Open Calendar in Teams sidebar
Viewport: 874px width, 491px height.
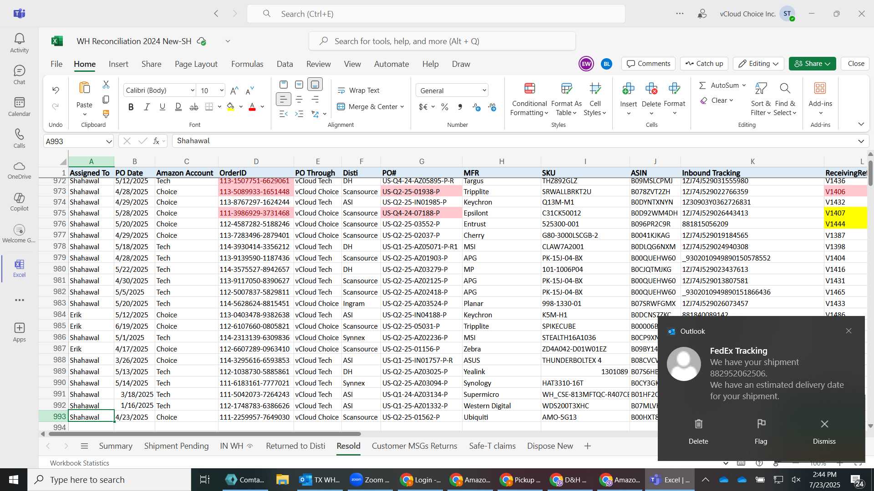point(19,107)
